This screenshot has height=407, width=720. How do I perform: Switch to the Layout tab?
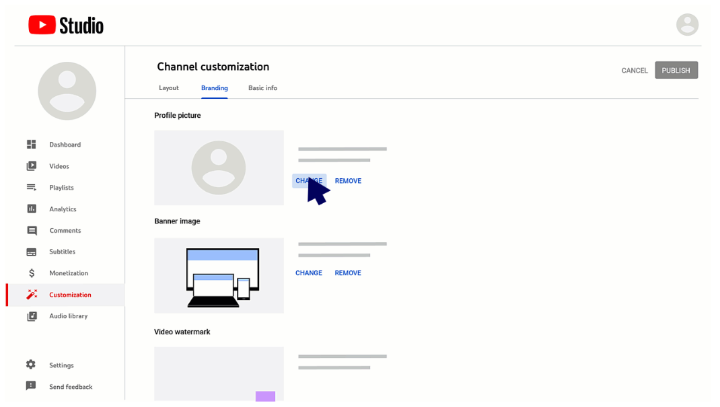click(x=168, y=87)
